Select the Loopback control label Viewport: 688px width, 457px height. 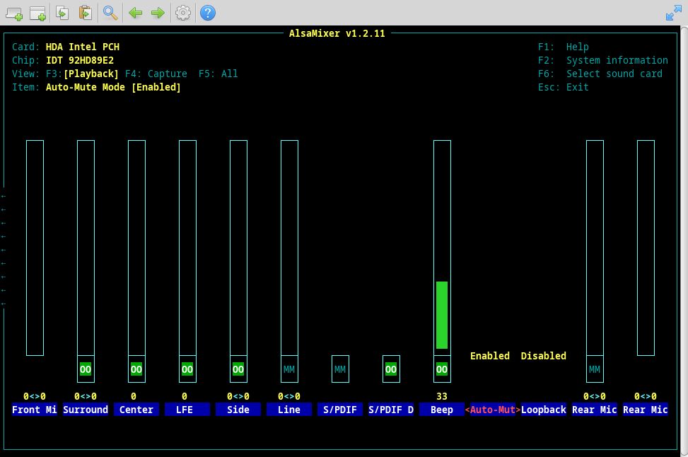(x=543, y=410)
